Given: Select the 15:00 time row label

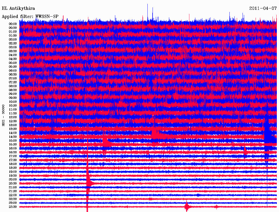Looking at the screenshot, I should (13, 141).
